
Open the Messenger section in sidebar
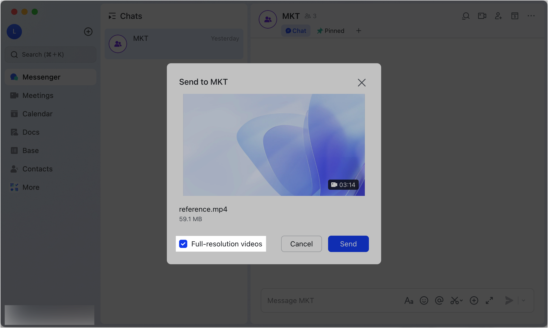[x=50, y=77]
